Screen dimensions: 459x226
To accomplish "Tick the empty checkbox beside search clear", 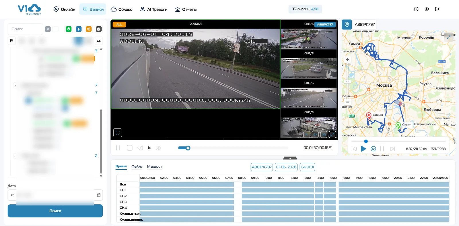I will pyautogui.click(x=56, y=29).
